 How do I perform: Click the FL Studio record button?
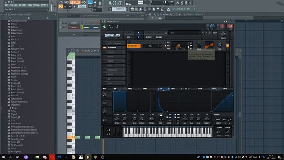[74, 7]
